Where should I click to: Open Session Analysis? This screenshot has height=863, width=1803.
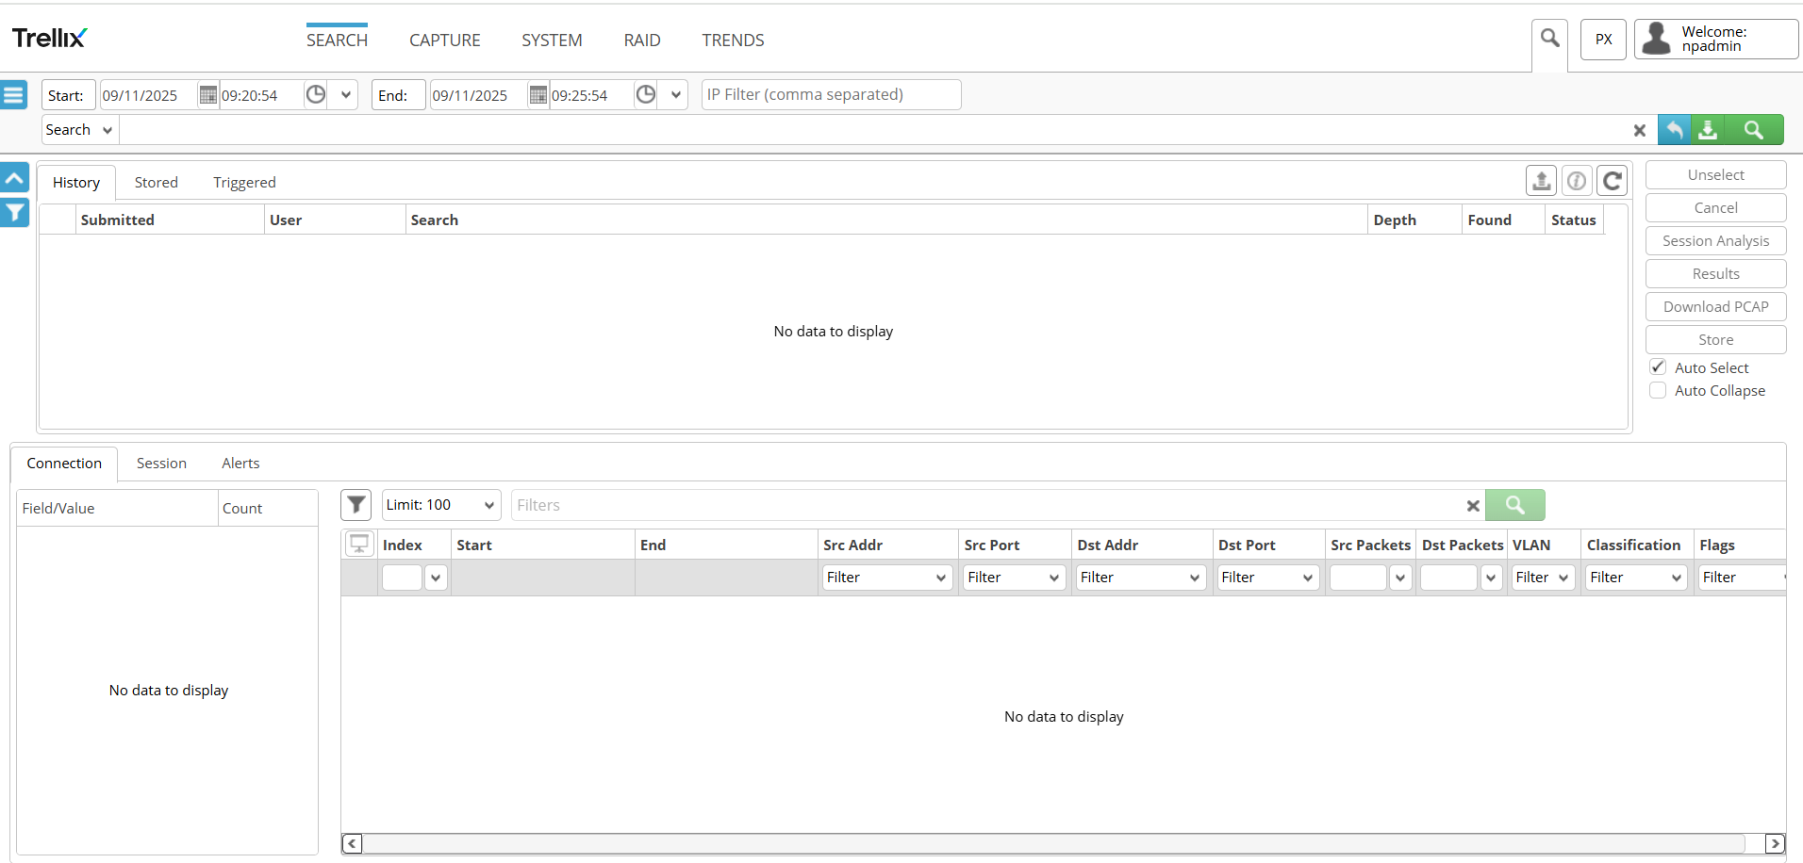1715,241
